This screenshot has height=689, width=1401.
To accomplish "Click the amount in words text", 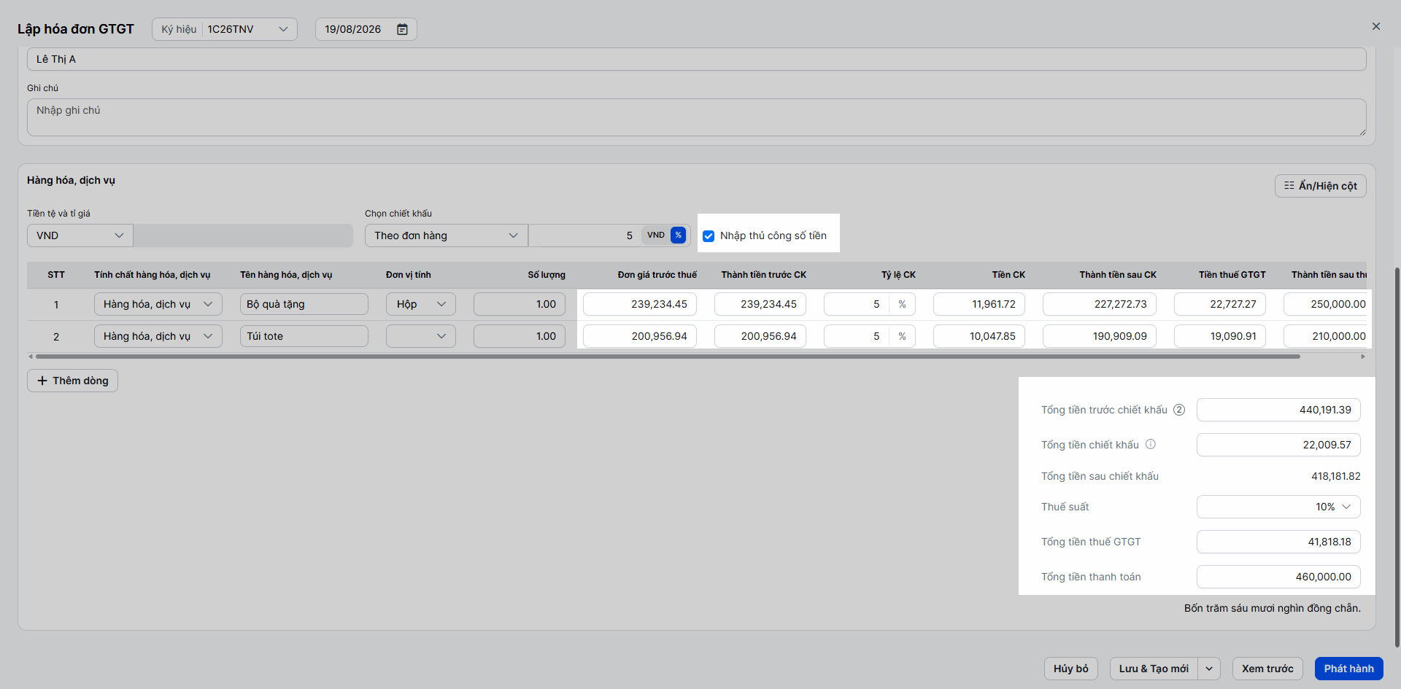I will [1272, 608].
